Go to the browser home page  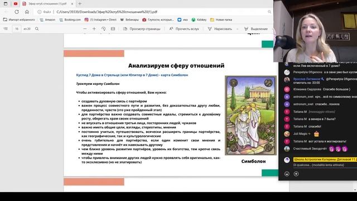27,12
